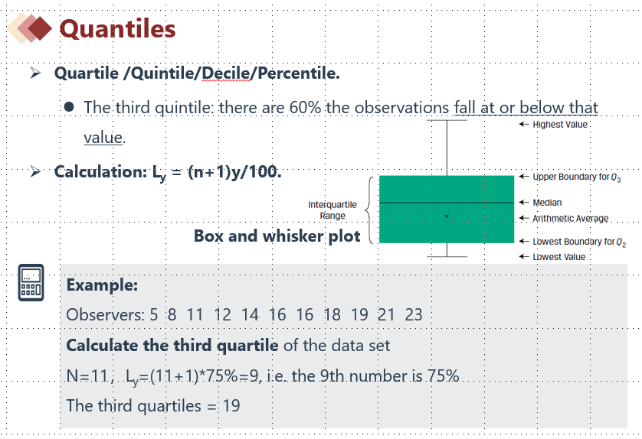Click the arrow bullet before Calculation line

(x=34, y=171)
